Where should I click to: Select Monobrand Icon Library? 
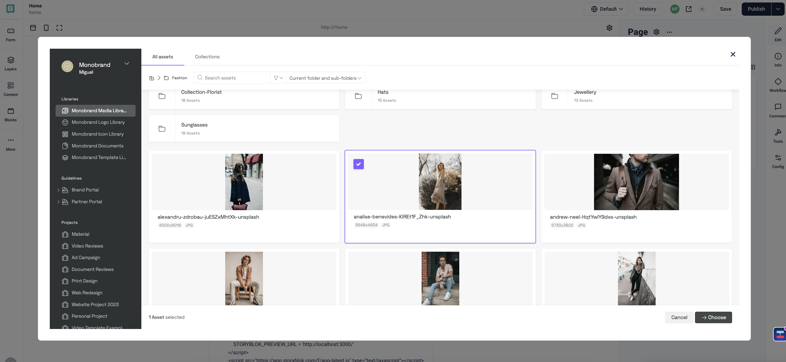coord(95,134)
